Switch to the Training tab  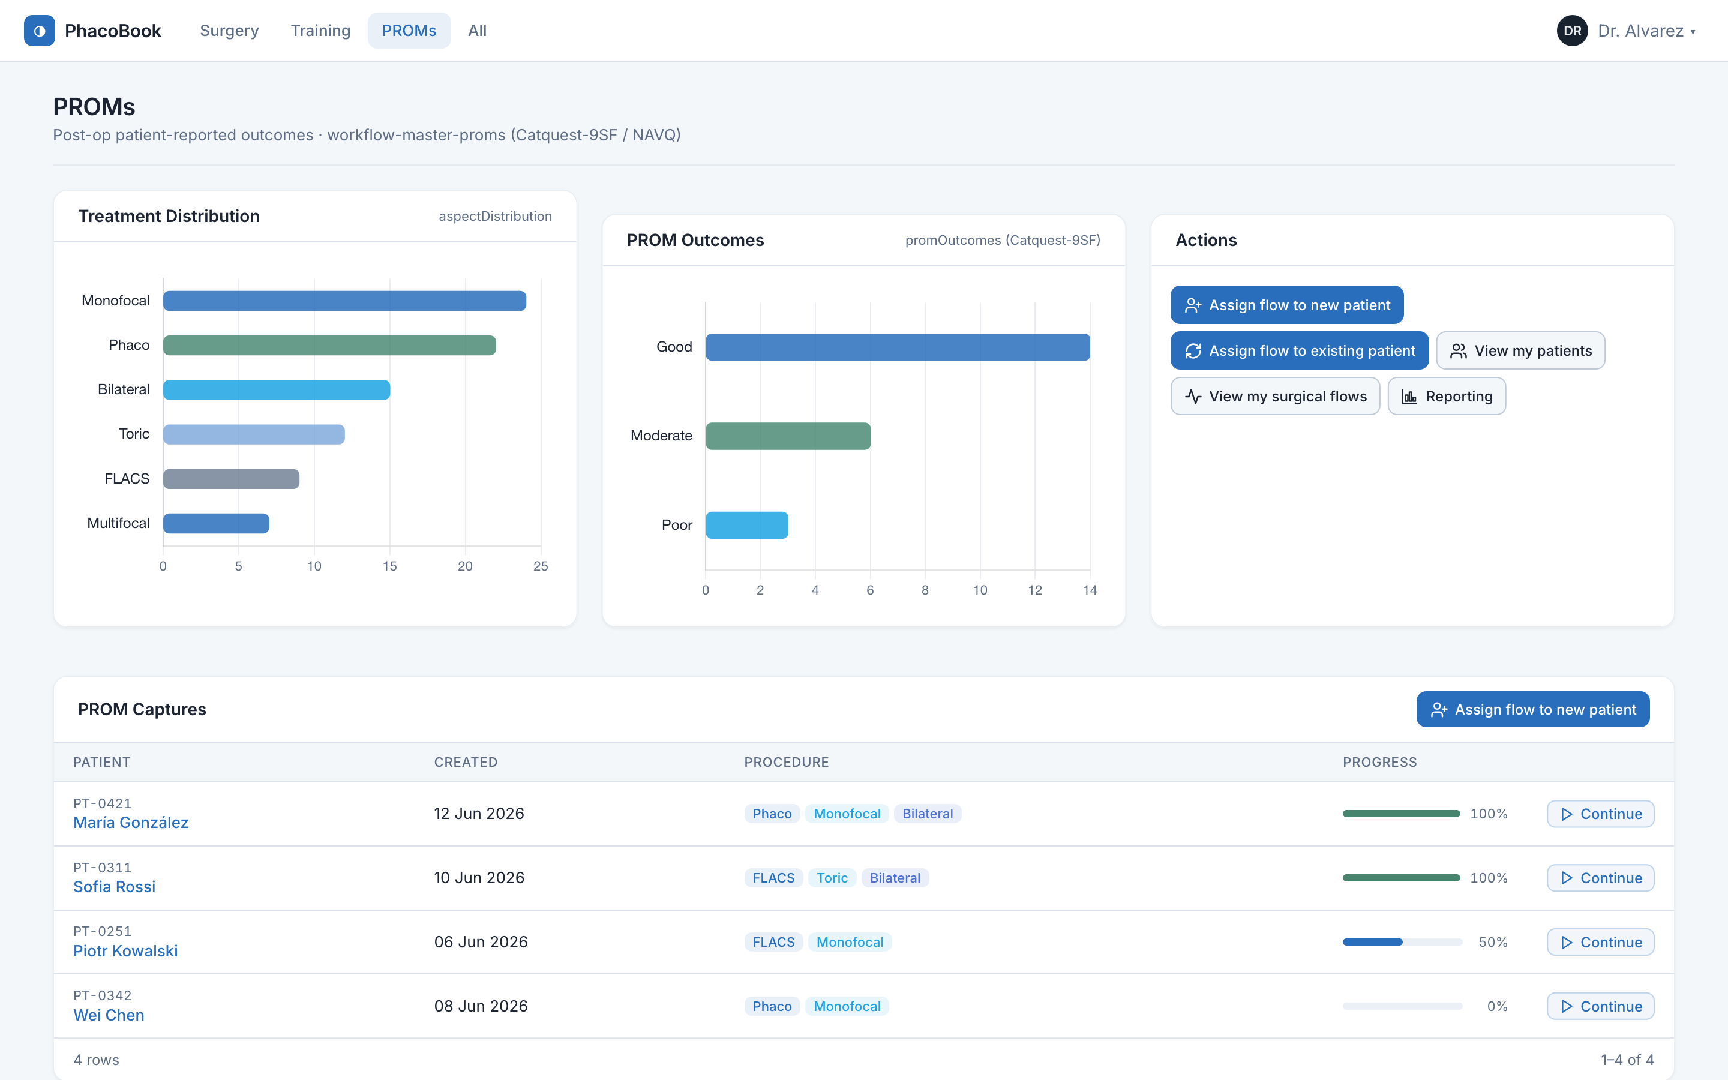click(x=320, y=31)
